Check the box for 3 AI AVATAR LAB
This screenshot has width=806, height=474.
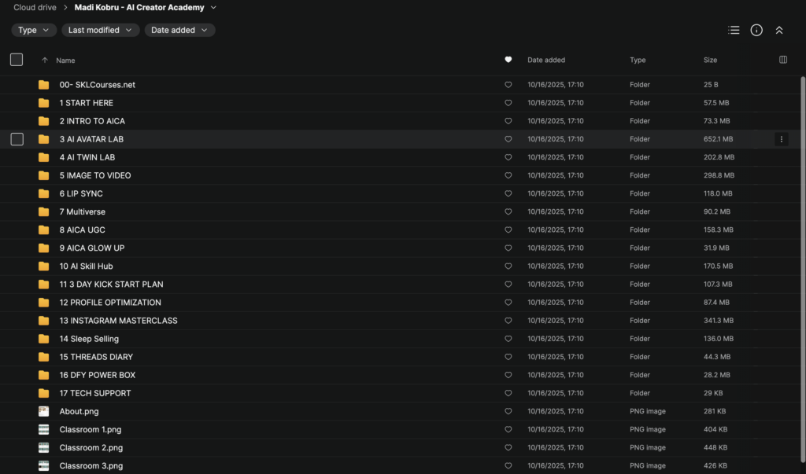[17, 139]
